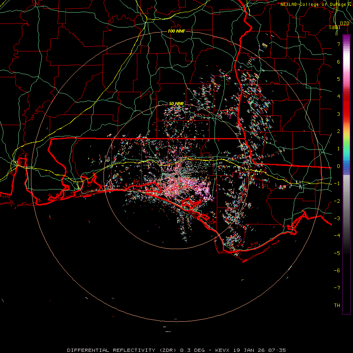353x353 pixels.
Task: Pick the -3 scale label
Action: pos(337,218)
